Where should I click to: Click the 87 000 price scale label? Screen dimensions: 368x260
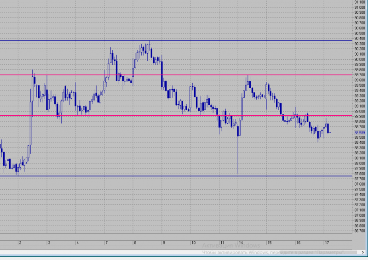click(360, 215)
